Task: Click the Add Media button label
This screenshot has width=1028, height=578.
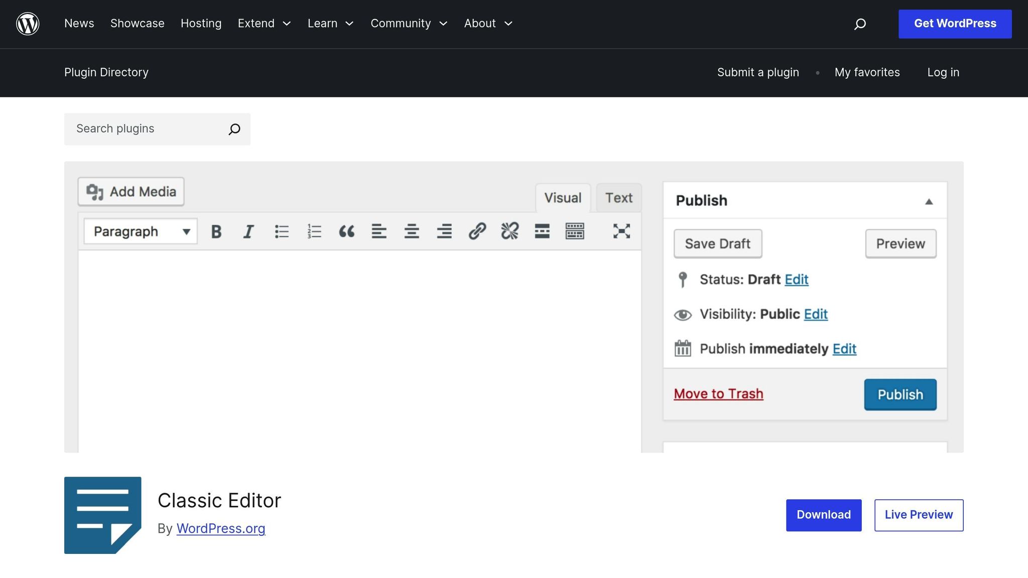Action: click(x=143, y=192)
